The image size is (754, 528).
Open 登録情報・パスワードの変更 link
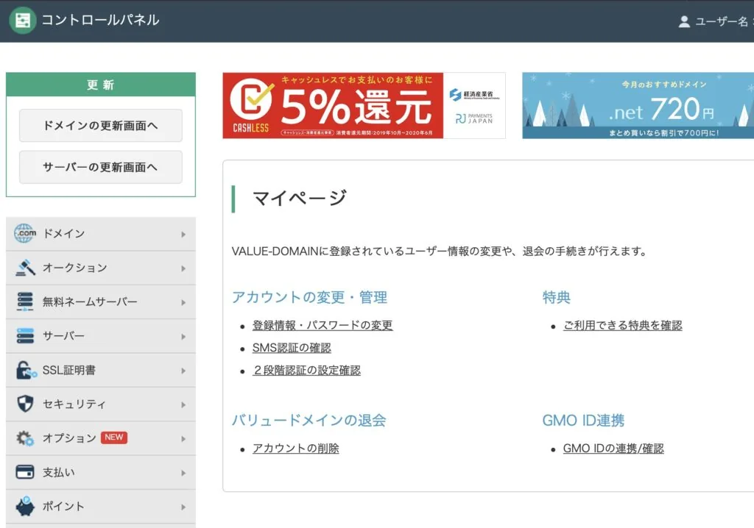pos(323,325)
